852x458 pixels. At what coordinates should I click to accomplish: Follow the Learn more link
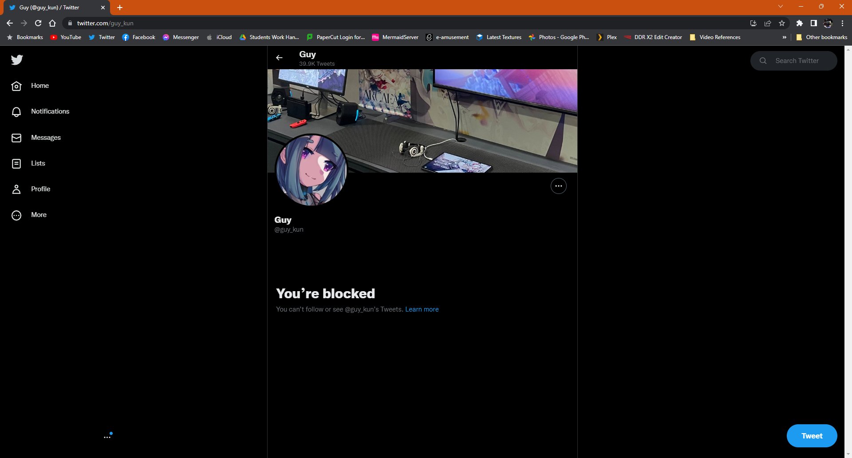422,309
